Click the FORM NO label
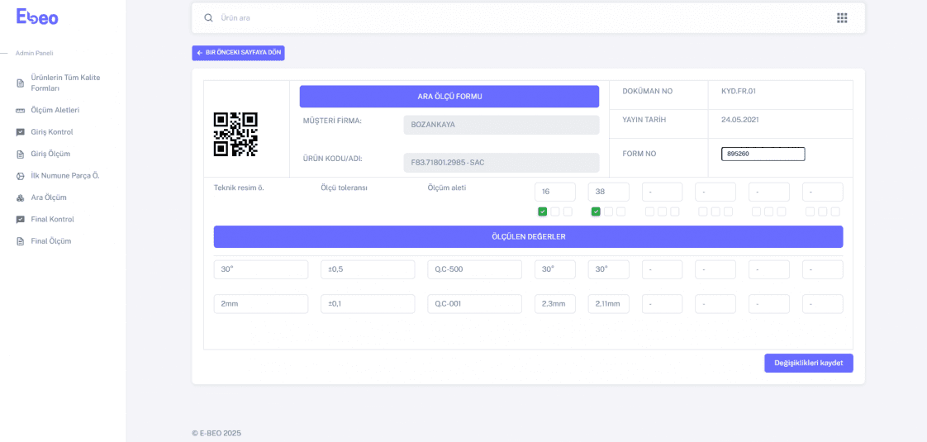927x442 pixels. point(639,154)
